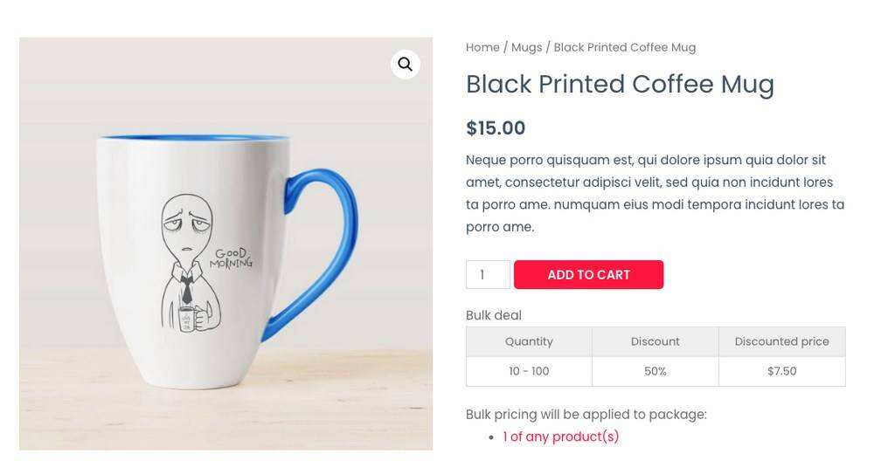Click the Add to Cart button
874x461 pixels.
click(588, 274)
